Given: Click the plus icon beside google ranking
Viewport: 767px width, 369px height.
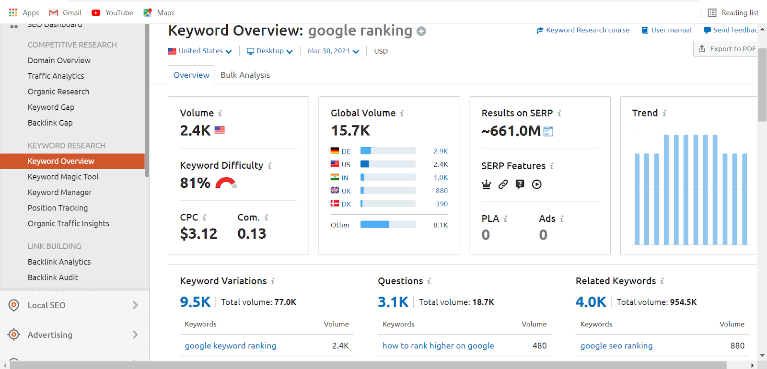Looking at the screenshot, I should pos(421,32).
